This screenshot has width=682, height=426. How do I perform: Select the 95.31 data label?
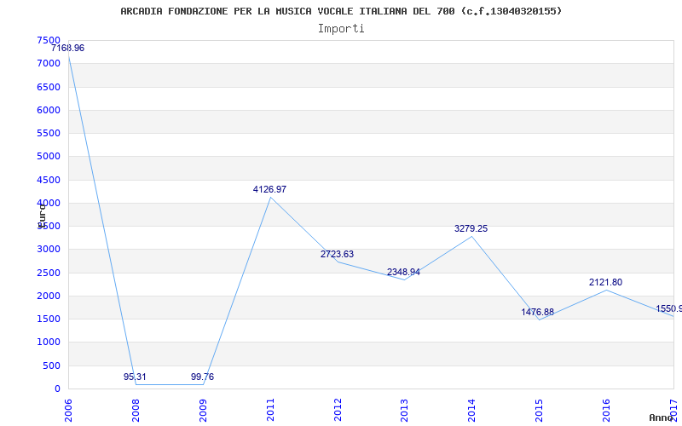pyautogui.click(x=135, y=377)
